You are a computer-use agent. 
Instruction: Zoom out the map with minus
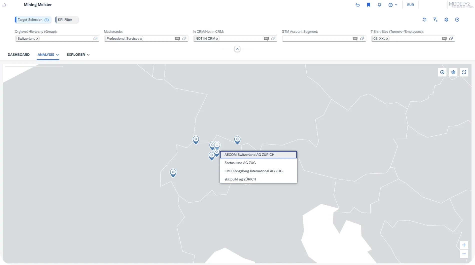pos(464,254)
